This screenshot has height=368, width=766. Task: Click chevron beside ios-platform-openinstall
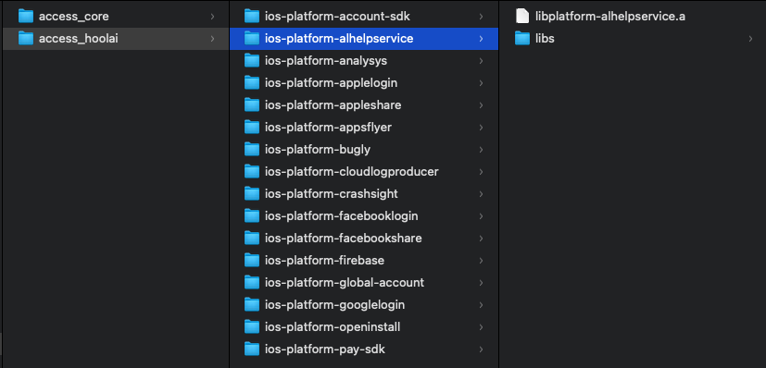click(x=482, y=327)
